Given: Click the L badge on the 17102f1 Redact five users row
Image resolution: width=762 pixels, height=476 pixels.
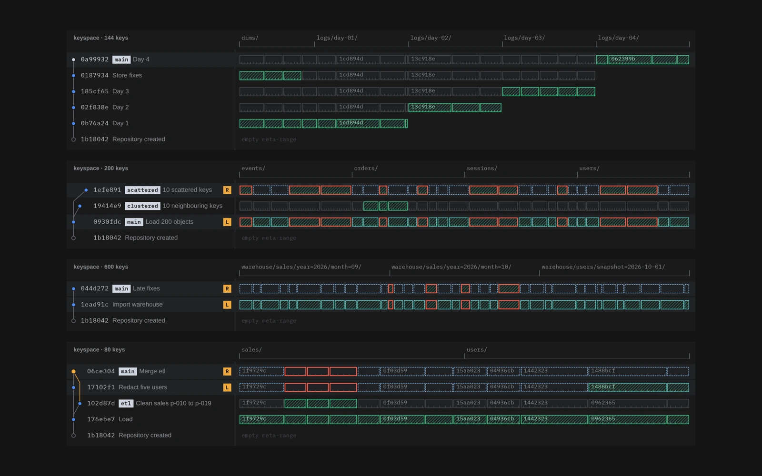Looking at the screenshot, I should (x=227, y=387).
